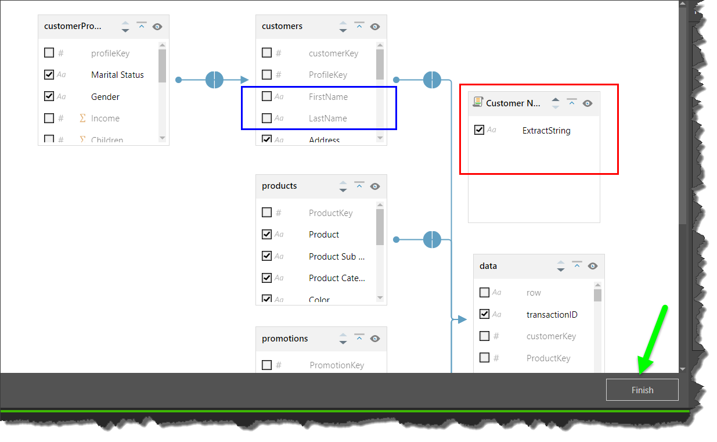717x442 pixels.
Task: Click join icon beside customers table
Action: coord(432,80)
